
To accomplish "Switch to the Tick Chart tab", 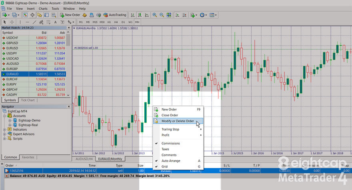I will pos(28,100).
